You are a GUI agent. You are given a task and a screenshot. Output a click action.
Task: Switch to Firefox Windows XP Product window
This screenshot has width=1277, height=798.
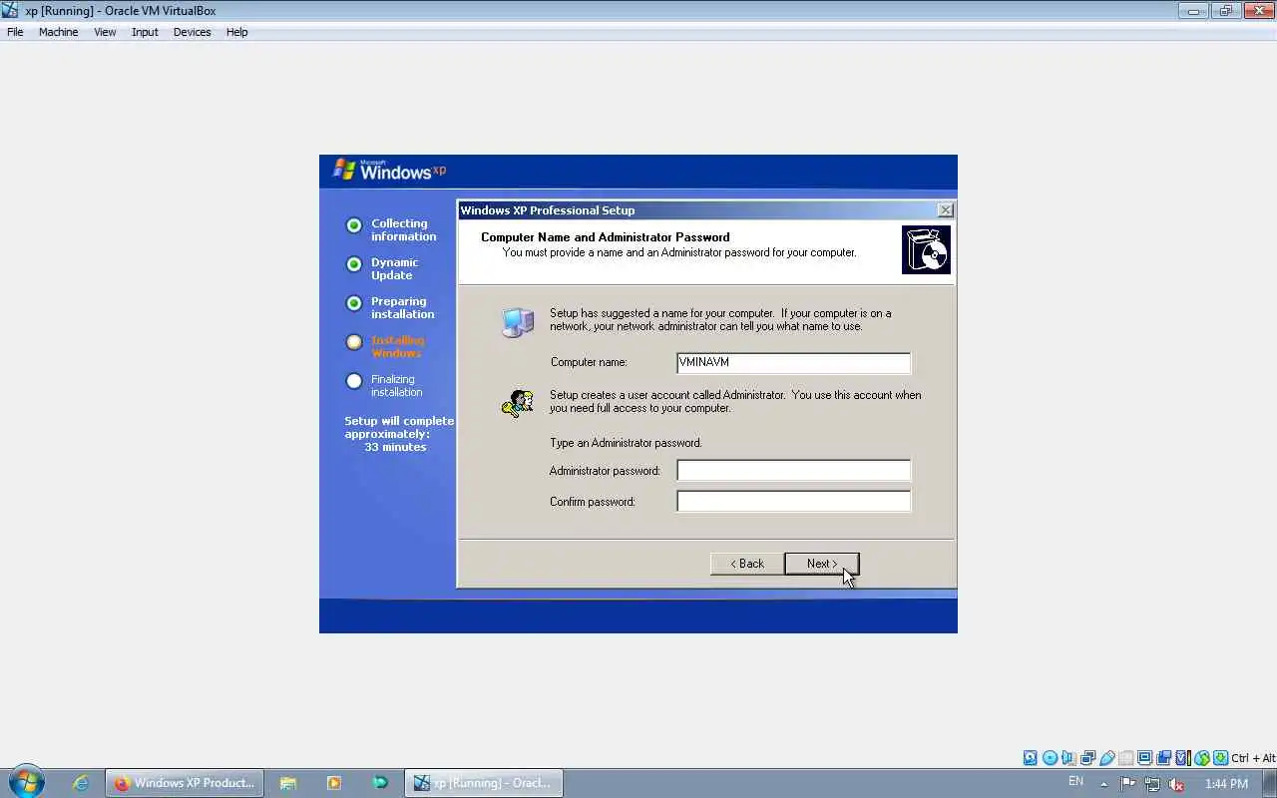coord(185,783)
